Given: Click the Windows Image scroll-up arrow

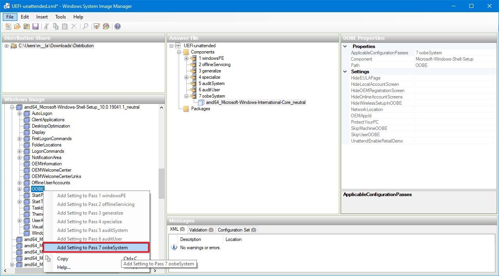Looking at the screenshot, I should pyautogui.click(x=161, y=107).
